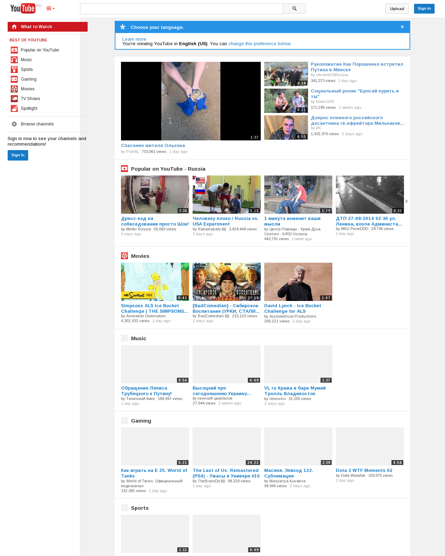The image size is (445, 556).
Task: Click the Music headphones icon in sidebar
Action: [x=14, y=60]
